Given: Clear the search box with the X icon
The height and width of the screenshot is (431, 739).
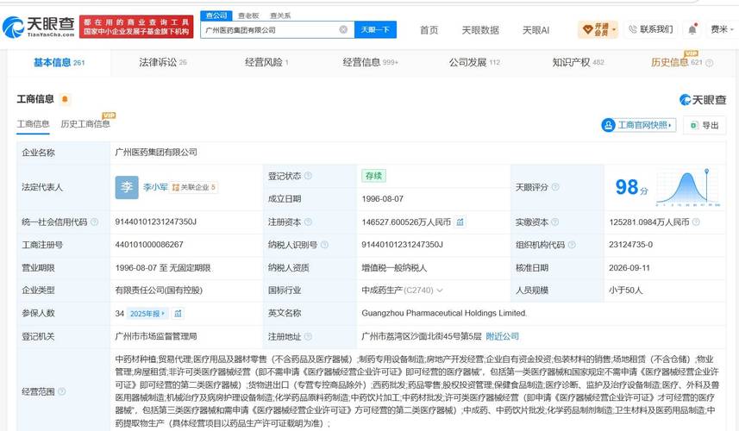Looking at the screenshot, I should 343,29.
